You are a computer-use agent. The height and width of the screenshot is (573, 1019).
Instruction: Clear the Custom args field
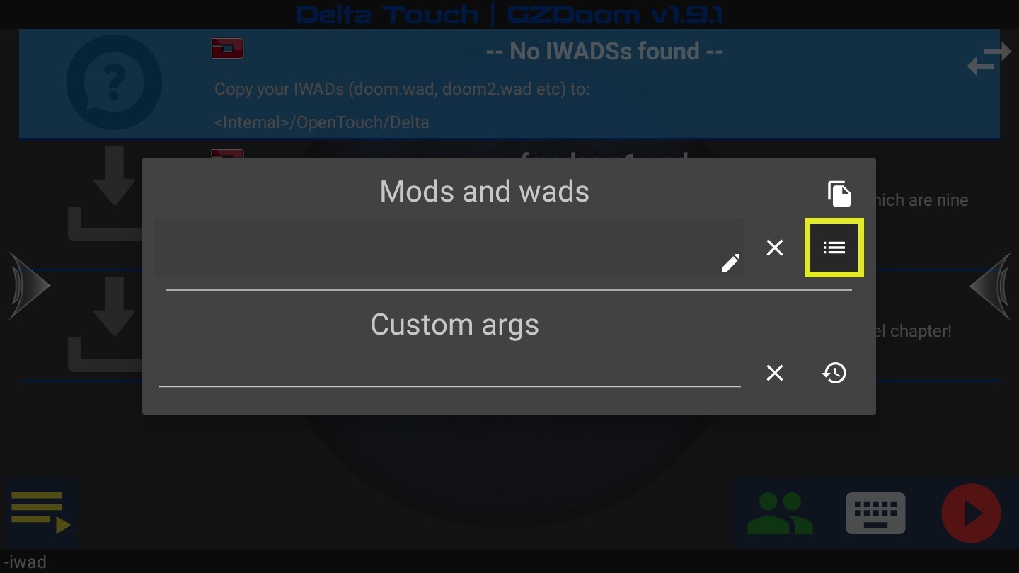tap(775, 373)
